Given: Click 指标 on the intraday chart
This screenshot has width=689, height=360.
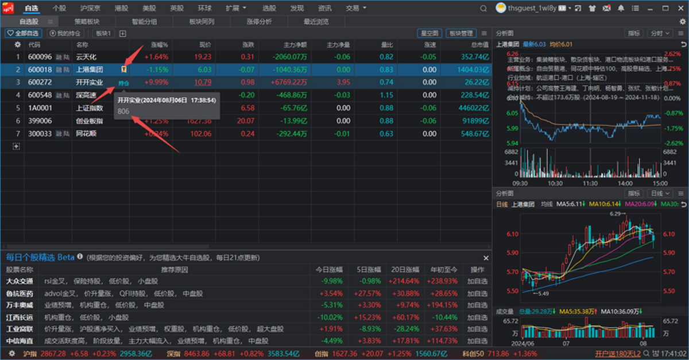Looking at the screenshot, I should [x=634, y=33].
